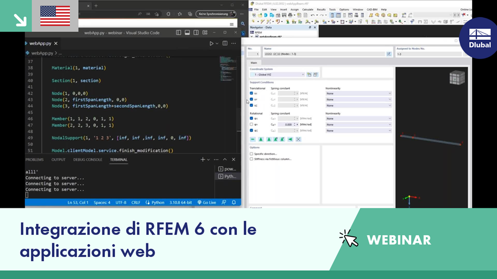The image size is (497, 279).
Task: Open the φX Nonlinearity dropdown
Action: 359,118
